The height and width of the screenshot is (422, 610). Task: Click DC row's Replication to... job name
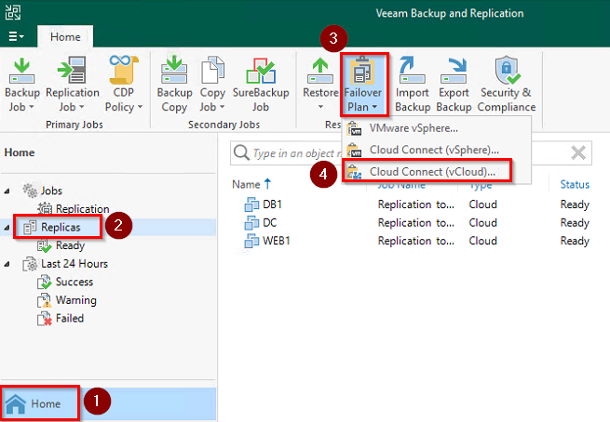coord(416,223)
